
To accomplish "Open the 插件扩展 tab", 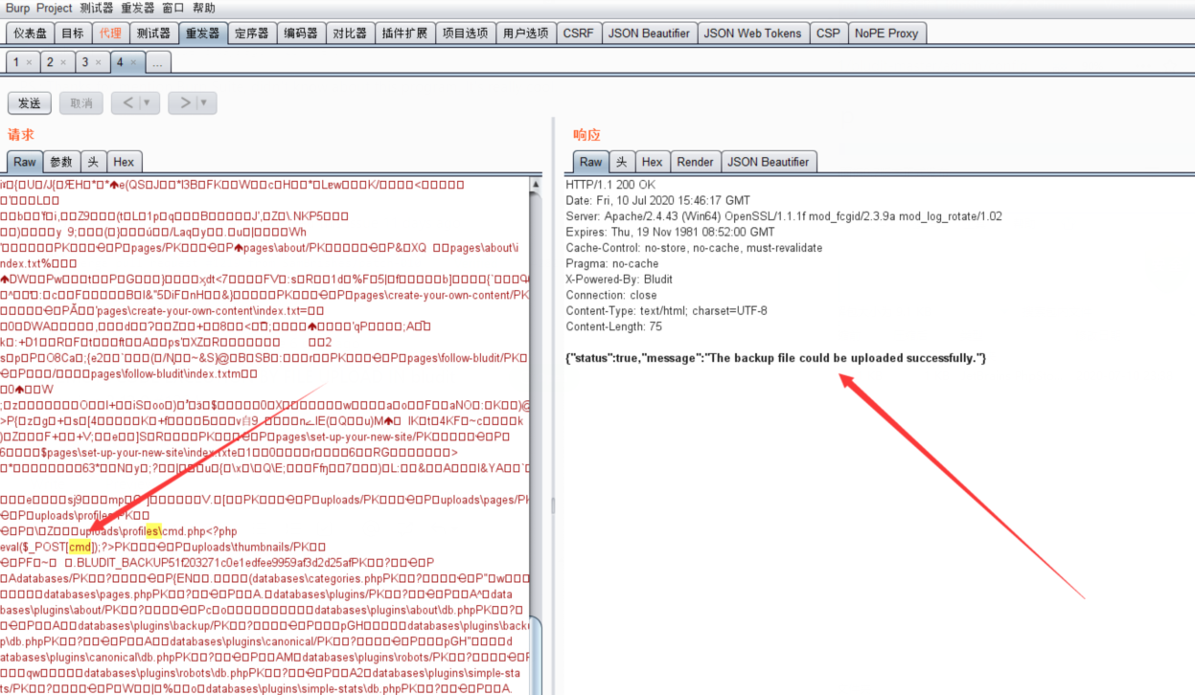I will 404,33.
